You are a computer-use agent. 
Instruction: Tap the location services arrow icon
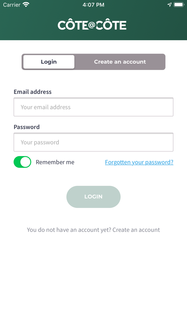point(169,5)
